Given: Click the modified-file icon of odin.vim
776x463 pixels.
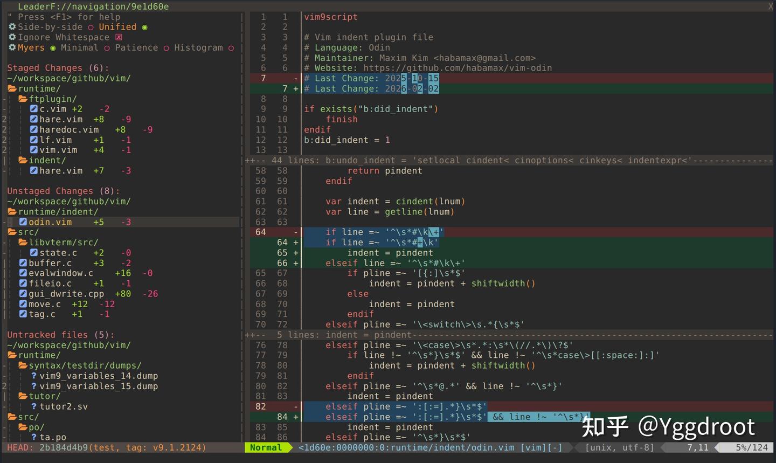Looking at the screenshot, I should point(23,222).
